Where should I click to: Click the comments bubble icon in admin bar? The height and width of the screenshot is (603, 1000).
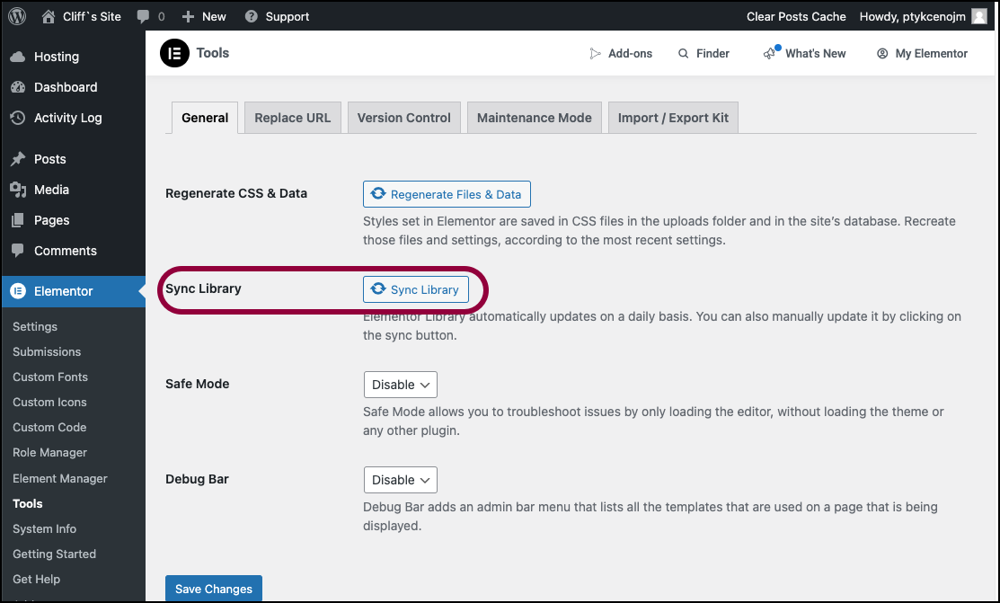144,16
